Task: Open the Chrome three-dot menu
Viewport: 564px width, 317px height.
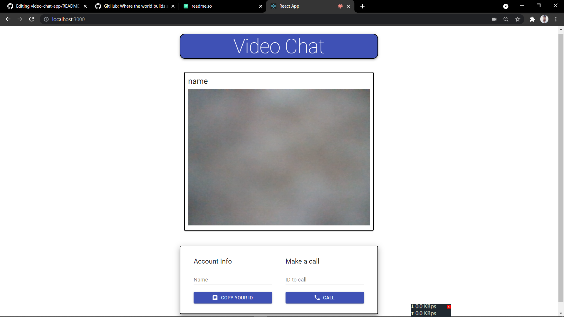Action: click(556, 19)
